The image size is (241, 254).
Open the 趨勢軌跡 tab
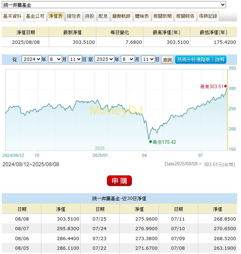click(122, 16)
